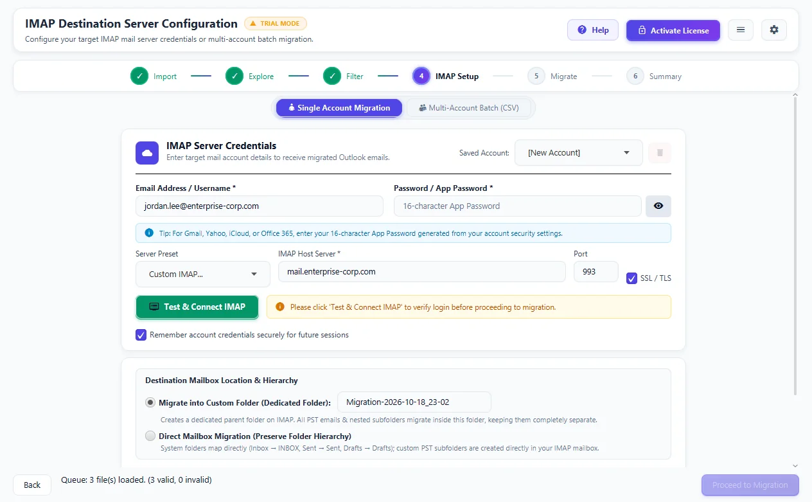Switch to Multi-Account Batch (CSV) tab
Image resolution: width=812 pixels, height=502 pixels.
tap(468, 108)
